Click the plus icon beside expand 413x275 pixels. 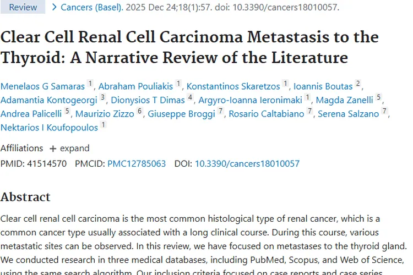53,148
